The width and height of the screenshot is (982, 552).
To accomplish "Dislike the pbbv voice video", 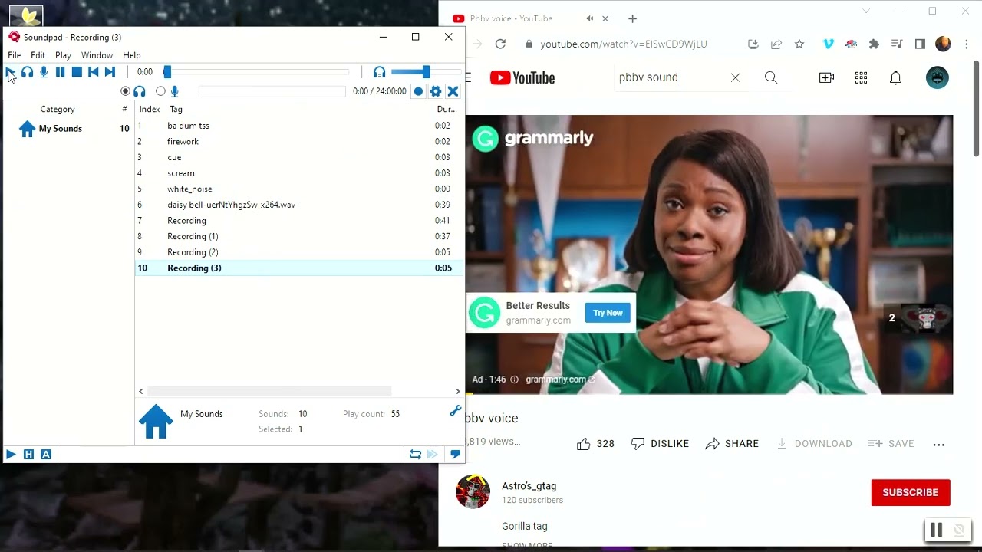I will coord(660,444).
